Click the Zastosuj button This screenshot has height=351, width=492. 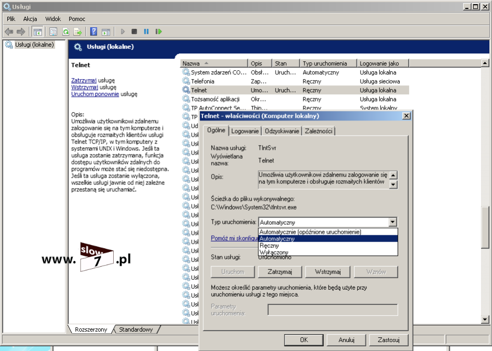click(388, 339)
